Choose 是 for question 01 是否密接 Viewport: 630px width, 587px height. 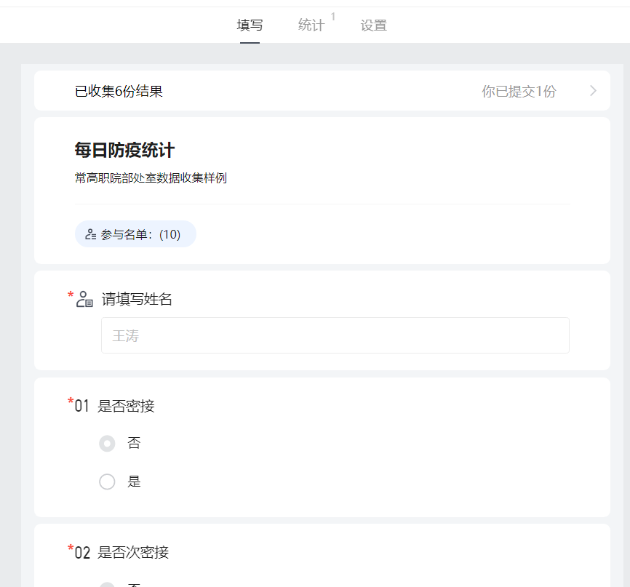click(107, 482)
